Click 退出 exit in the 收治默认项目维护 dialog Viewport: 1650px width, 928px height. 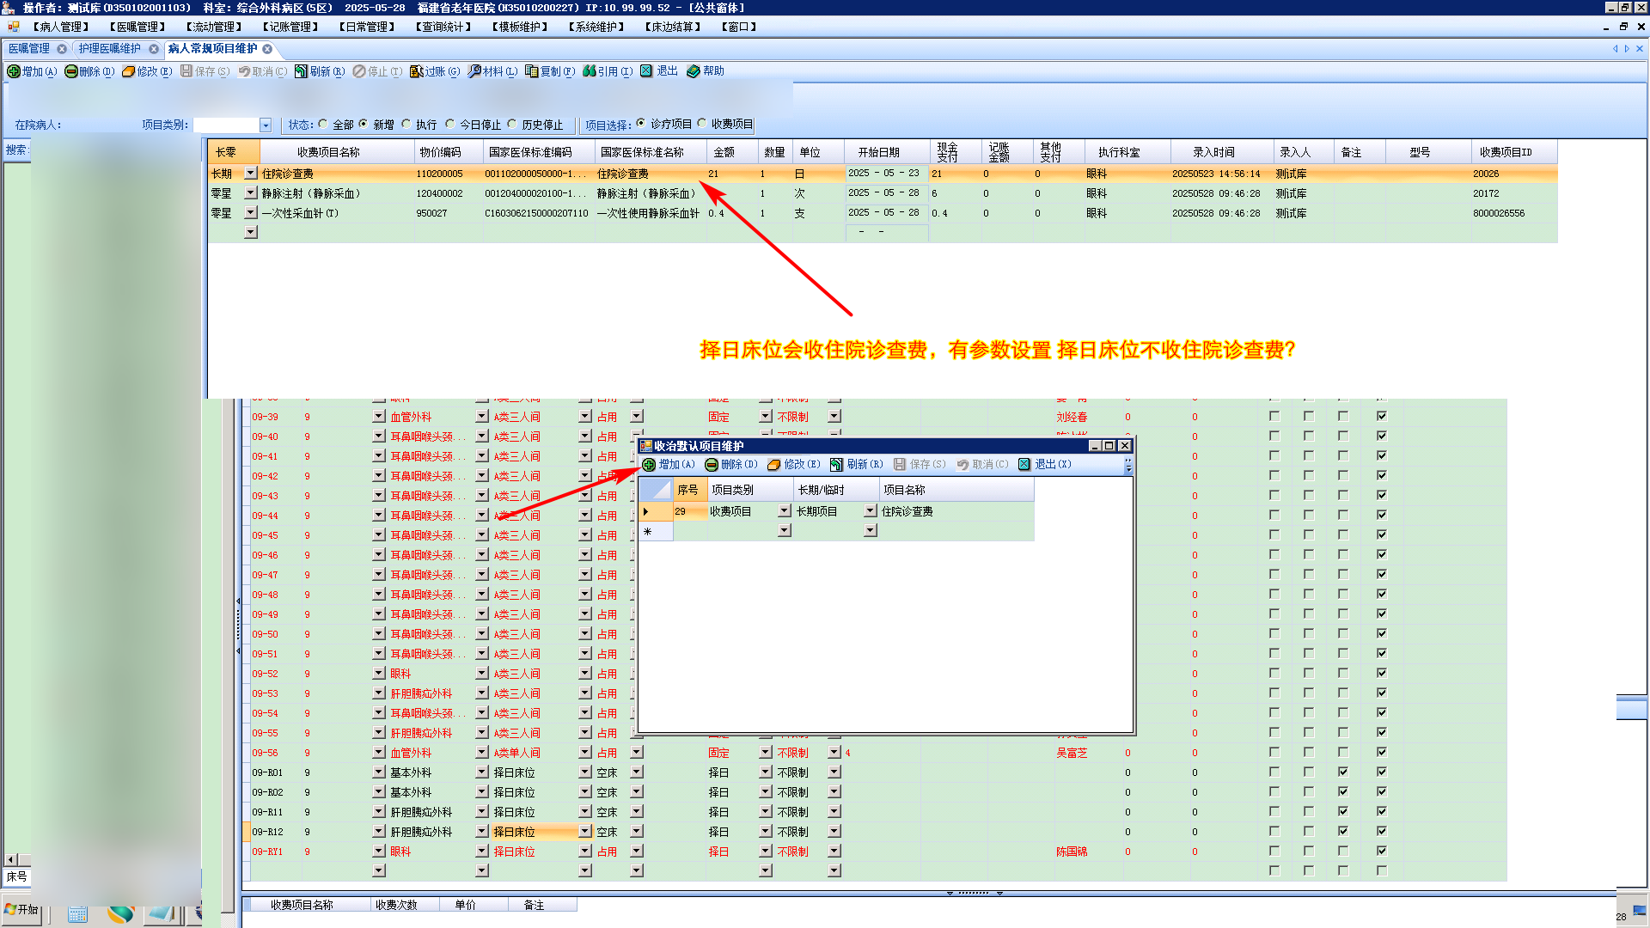pos(1045,464)
